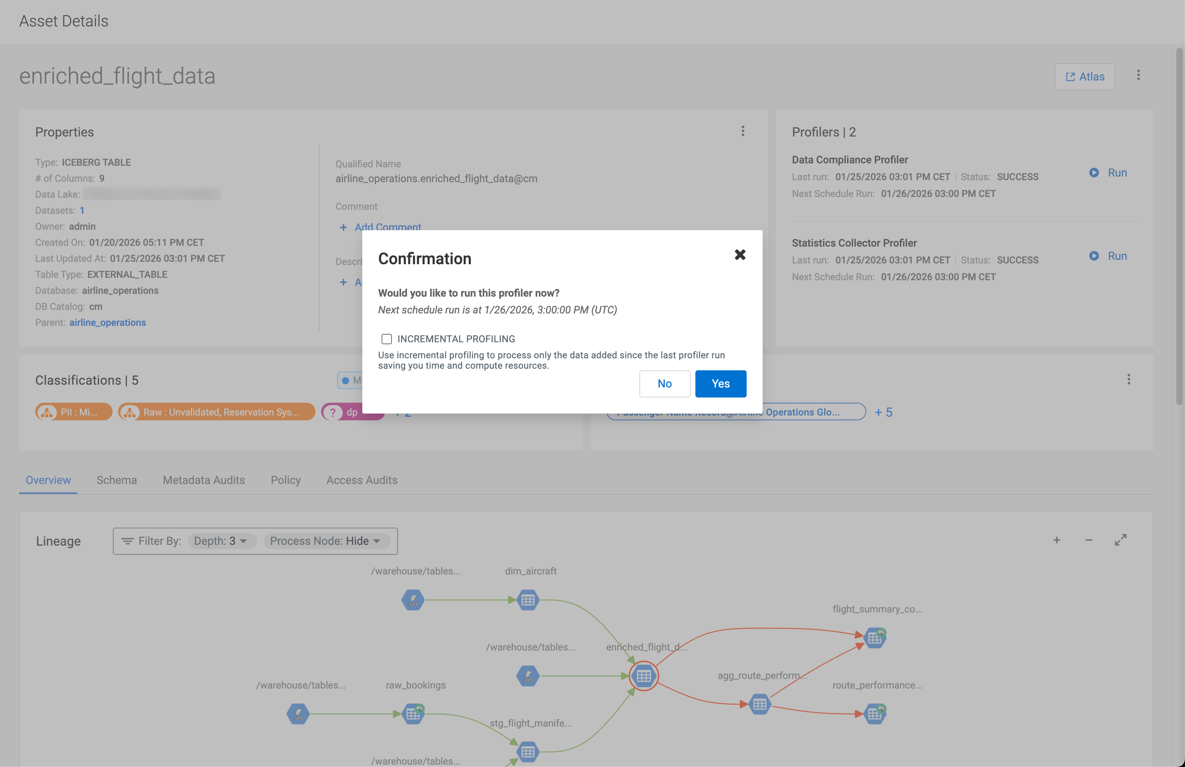Open the airline_operations parent link

point(108,323)
